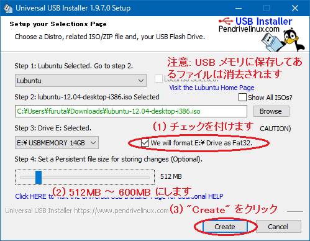
Task: Expand the E: USBMEMORY 14GB drive dropdown
Action: (57, 143)
